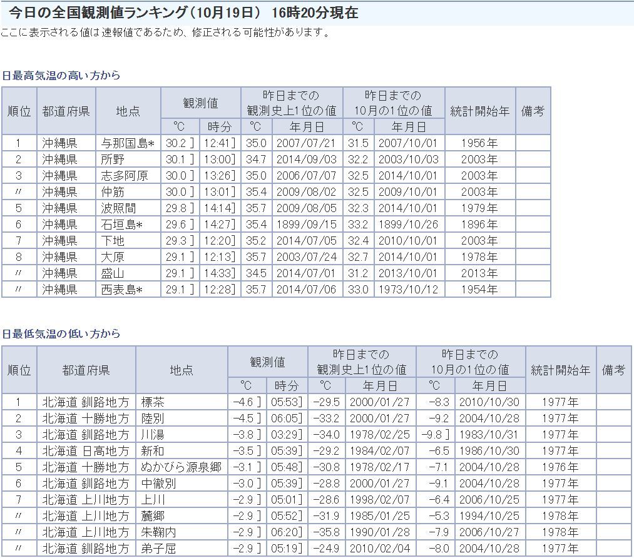
Task: Click the -3.1 ] observed temperature value
Action: (x=247, y=467)
